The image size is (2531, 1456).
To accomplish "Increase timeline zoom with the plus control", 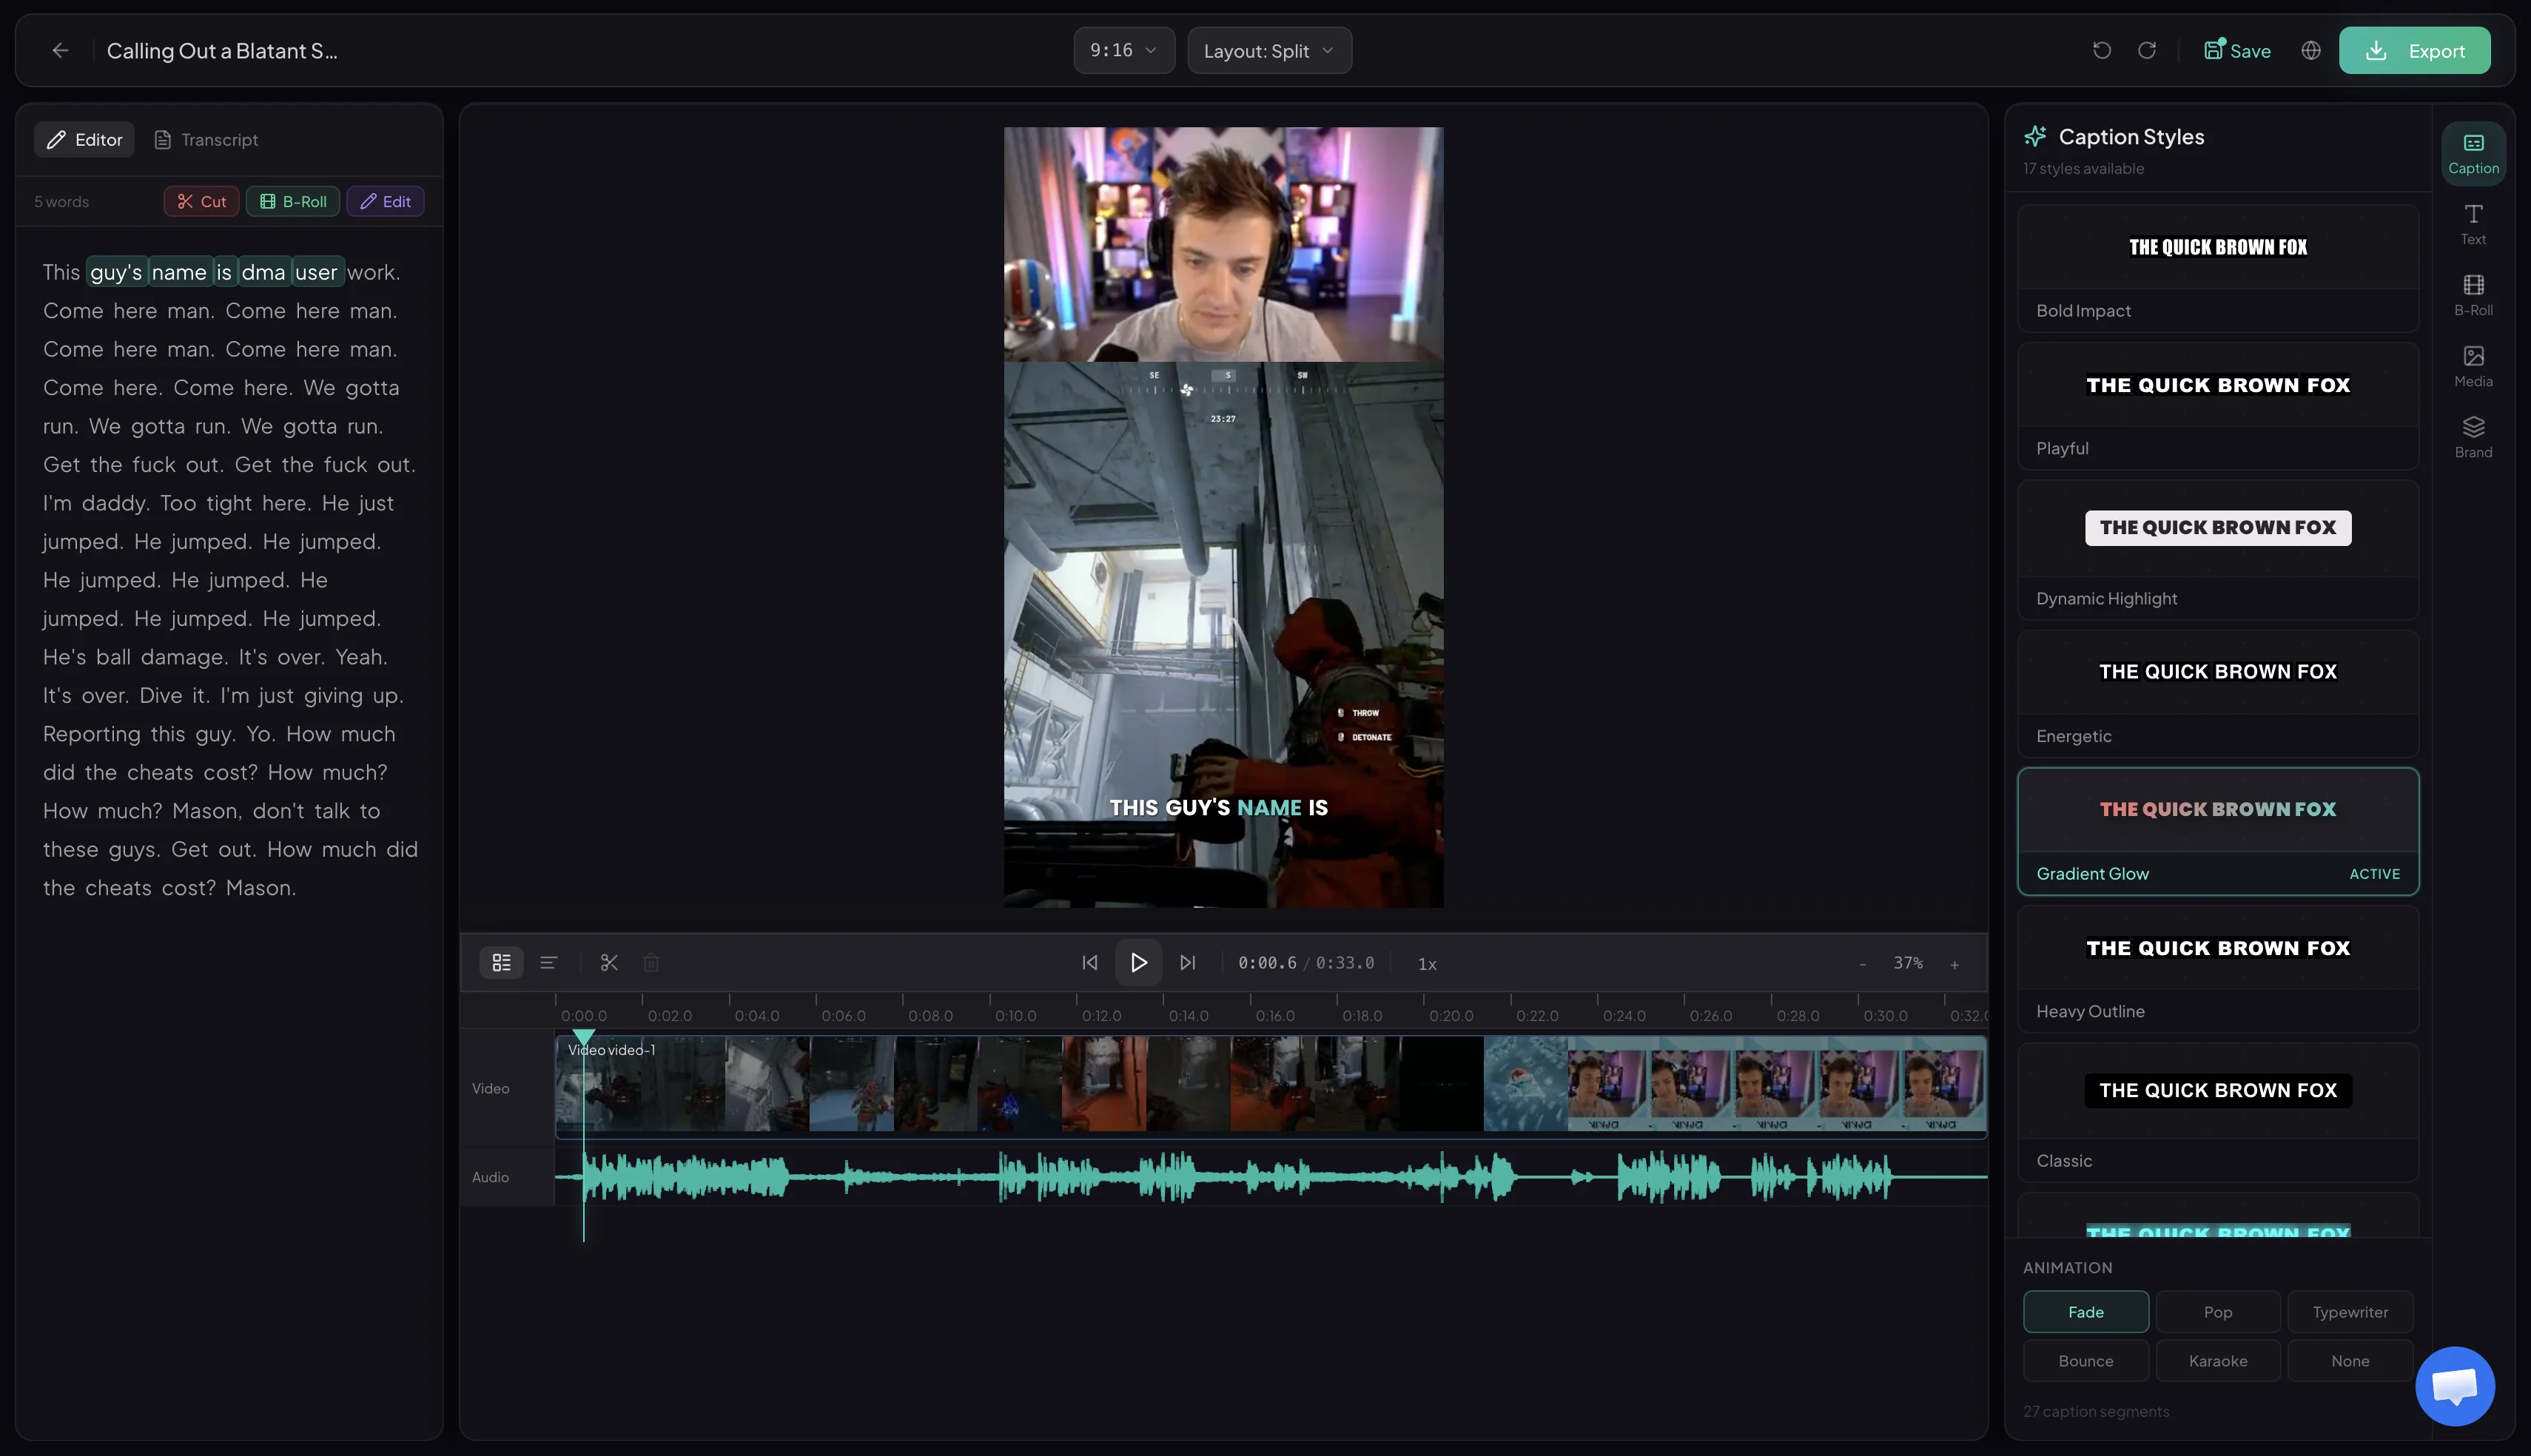I will 1954,963.
